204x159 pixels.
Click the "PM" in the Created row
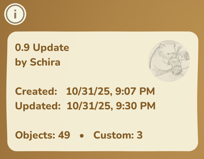coord(147,92)
